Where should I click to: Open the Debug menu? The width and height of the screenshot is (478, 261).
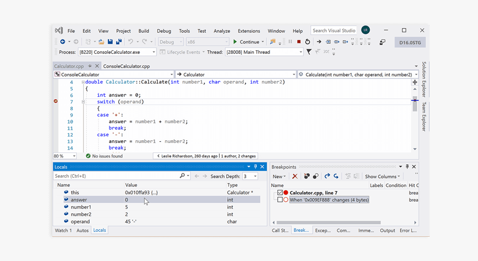click(x=164, y=31)
